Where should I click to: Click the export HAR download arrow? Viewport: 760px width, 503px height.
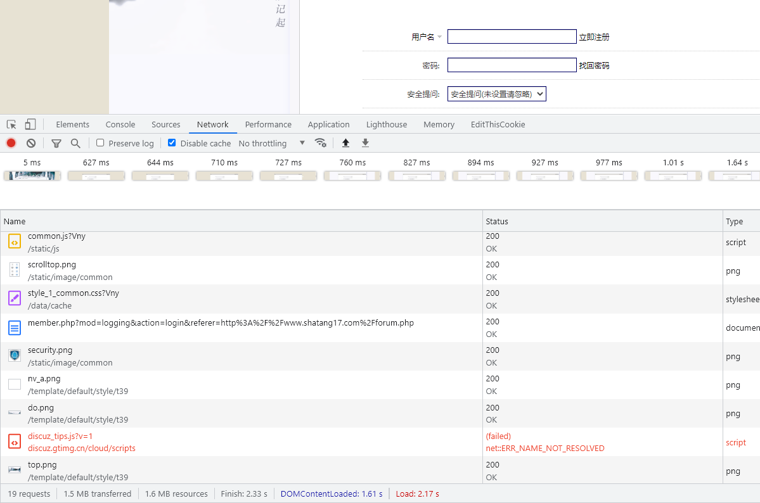point(365,143)
